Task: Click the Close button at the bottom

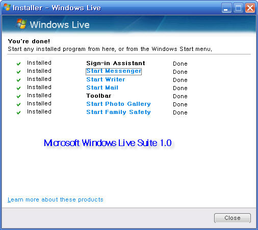Action: [x=233, y=218]
